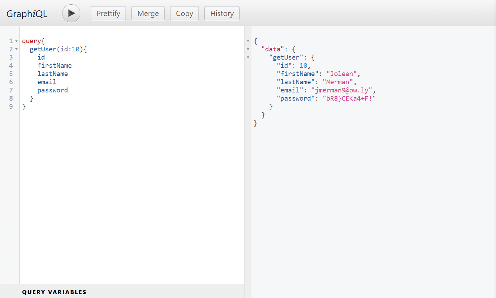
Task: Collapse the query block via line 1 fold arrow
Action: coord(16,41)
